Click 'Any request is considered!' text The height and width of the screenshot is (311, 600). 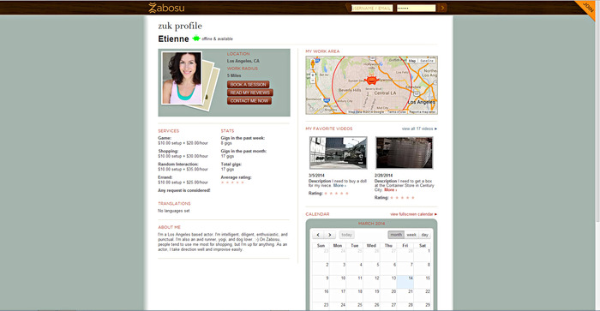[x=184, y=190]
